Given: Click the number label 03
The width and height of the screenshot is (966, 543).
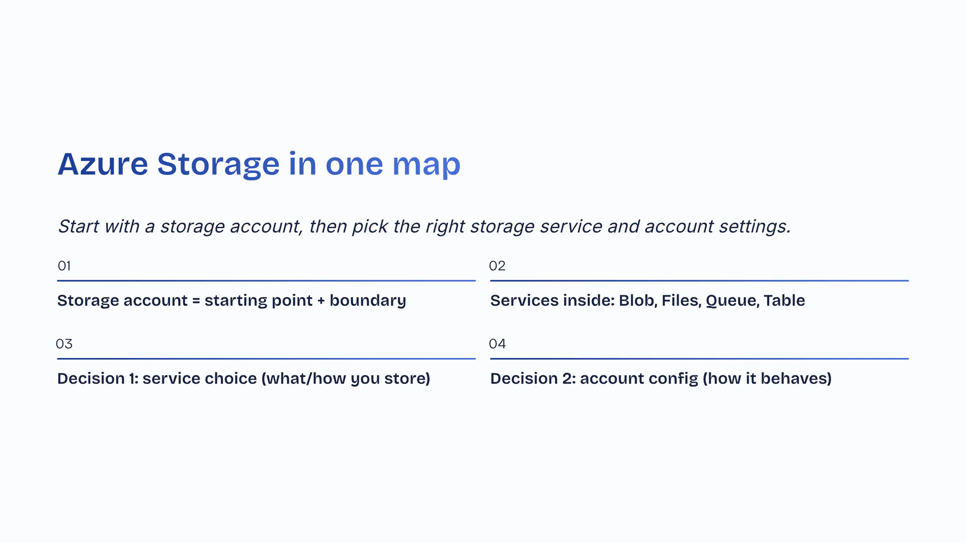Looking at the screenshot, I should 64,344.
